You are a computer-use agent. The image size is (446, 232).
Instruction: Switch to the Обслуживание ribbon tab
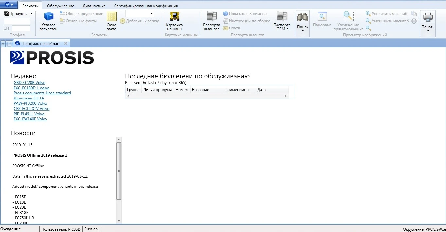[61, 6]
